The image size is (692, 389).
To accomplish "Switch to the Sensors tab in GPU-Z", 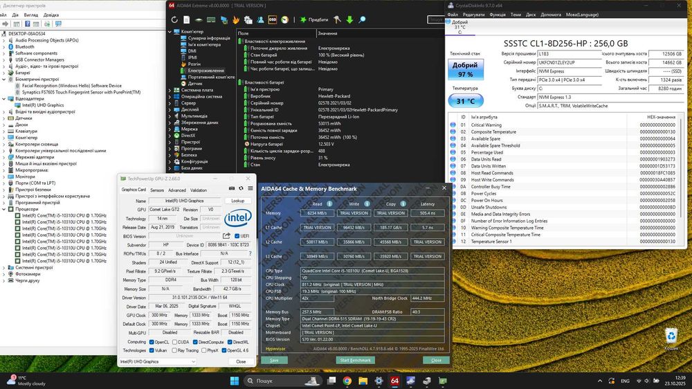I will pos(156,190).
